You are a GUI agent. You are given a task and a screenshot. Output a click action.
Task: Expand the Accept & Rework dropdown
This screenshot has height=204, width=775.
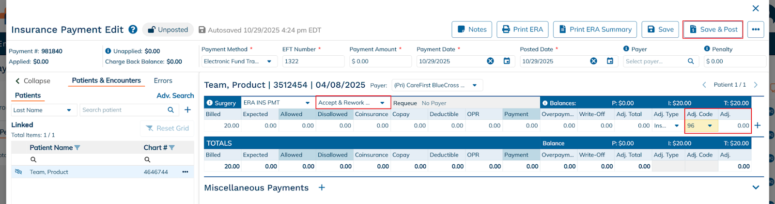[382, 103]
